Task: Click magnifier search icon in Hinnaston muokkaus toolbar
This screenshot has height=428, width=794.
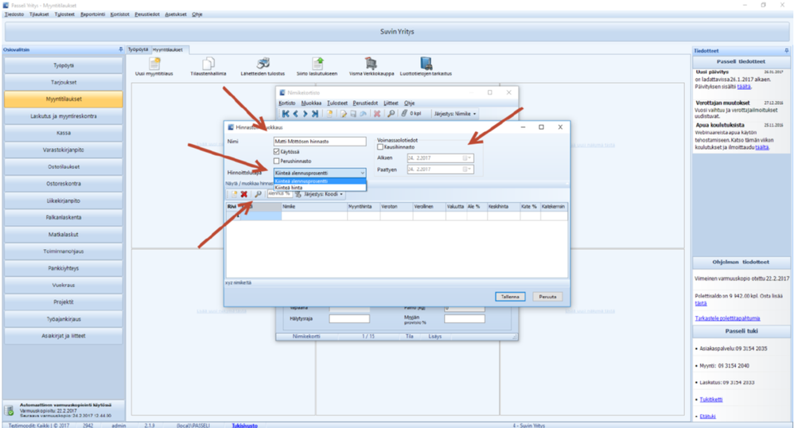Action: pyautogui.click(x=258, y=194)
